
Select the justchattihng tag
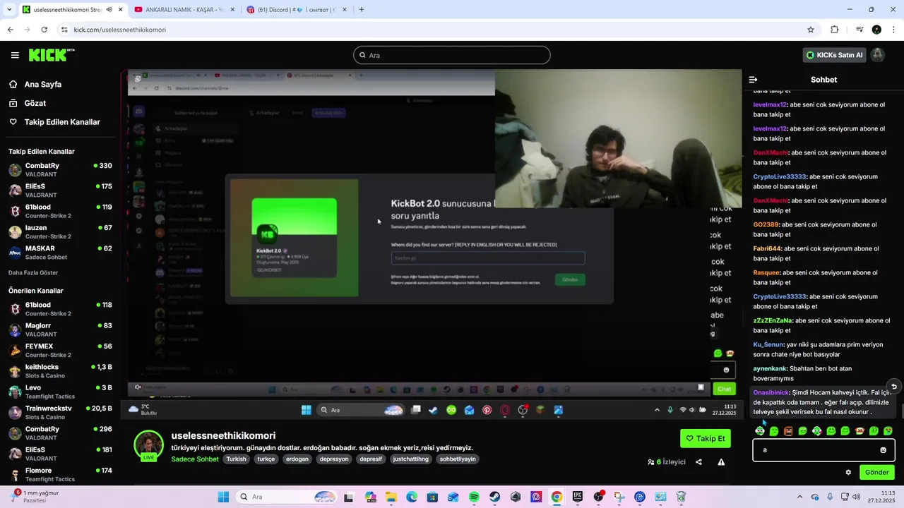click(410, 459)
